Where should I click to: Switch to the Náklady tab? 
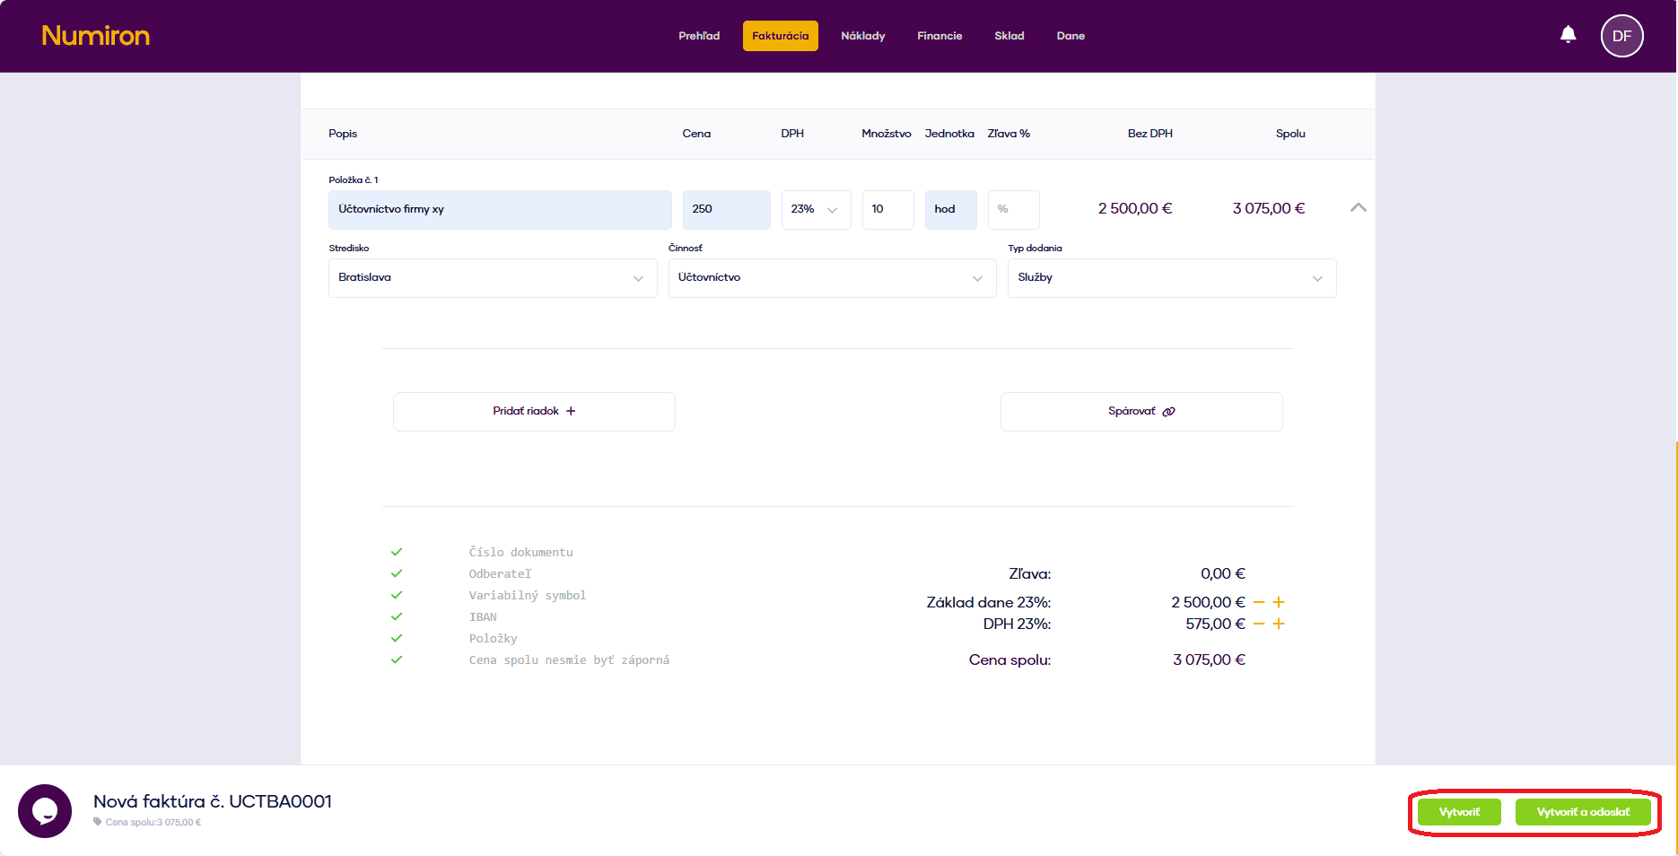coord(862,36)
